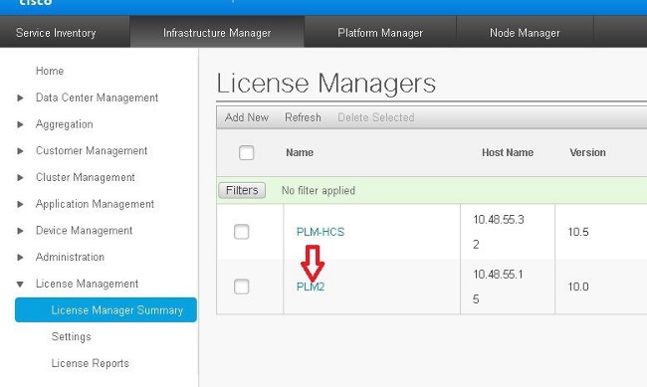Switch to Infrastructure Manager tab
Viewport: 647px width, 387px height.
[217, 33]
